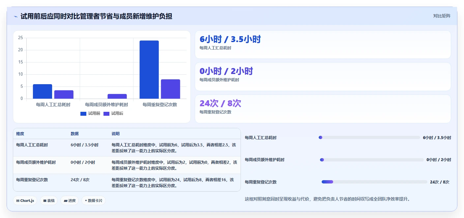This screenshot has width=464, height=218.
Task: Click the 对比矩阵 label in header
Action: click(442, 16)
